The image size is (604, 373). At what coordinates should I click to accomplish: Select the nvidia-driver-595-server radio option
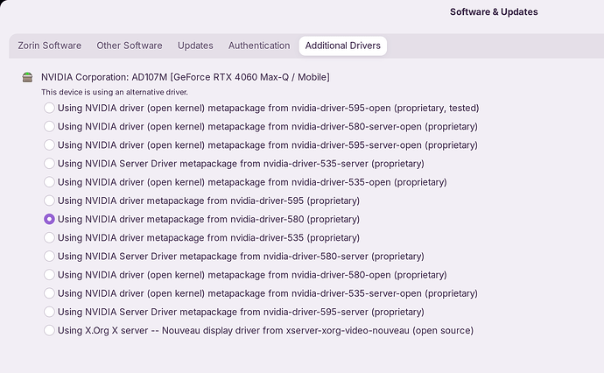(x=49, y=312)
